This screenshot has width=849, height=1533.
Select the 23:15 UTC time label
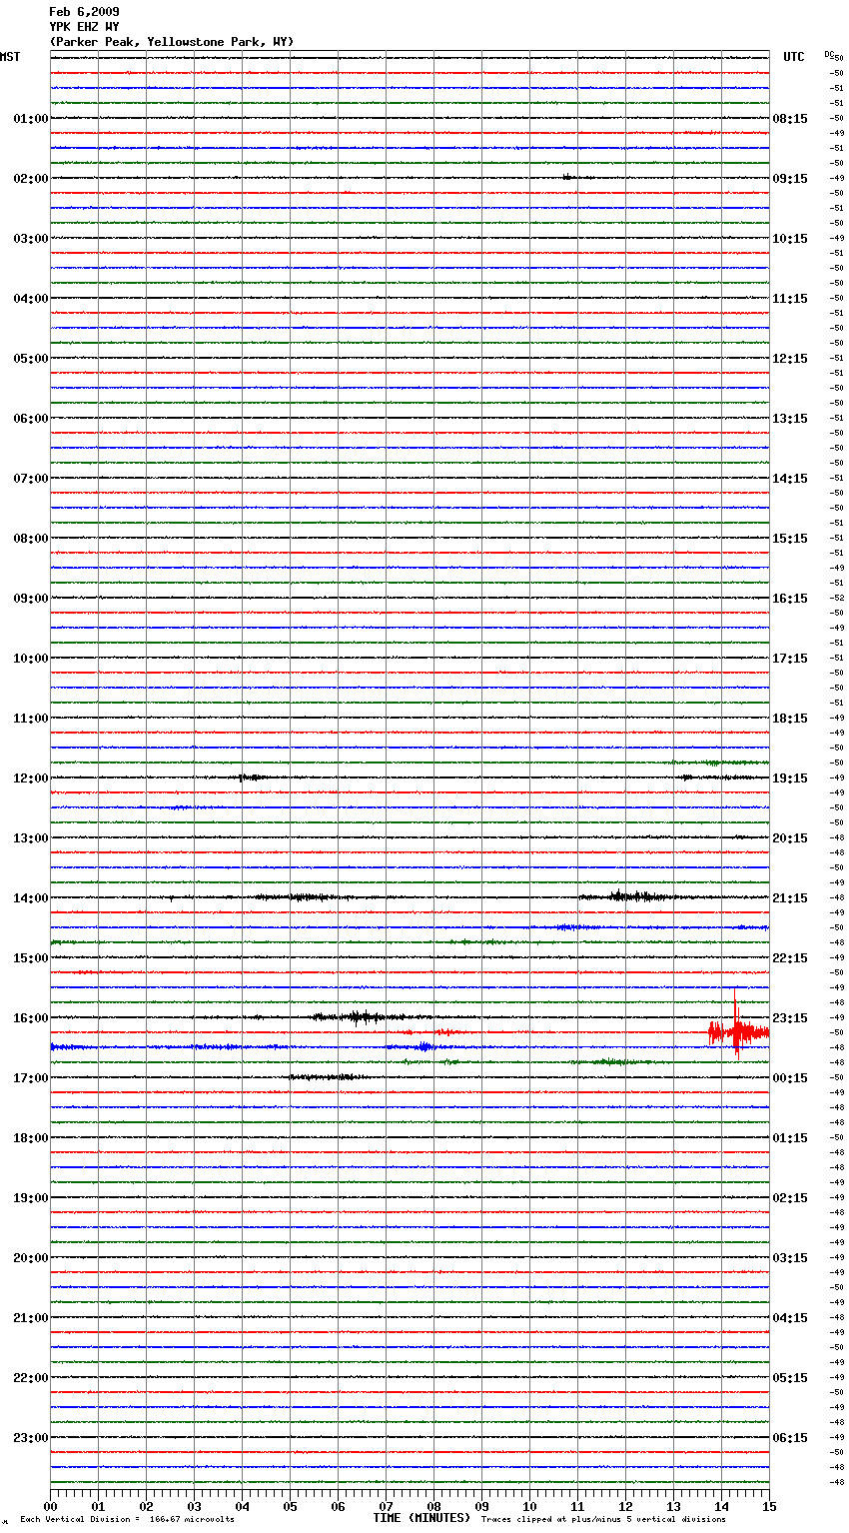point(790,1018)
